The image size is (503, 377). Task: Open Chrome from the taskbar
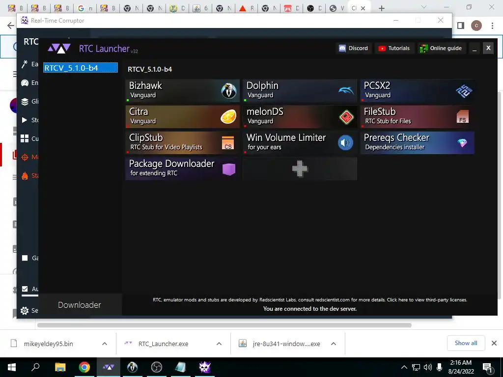[x=84, y=367]
